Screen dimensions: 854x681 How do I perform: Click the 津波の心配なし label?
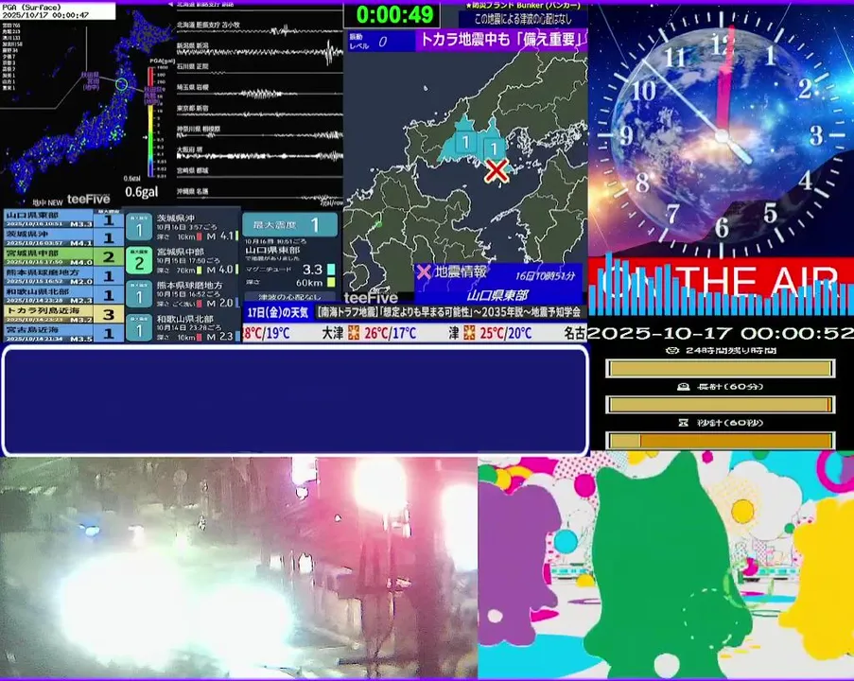point(289,297)
